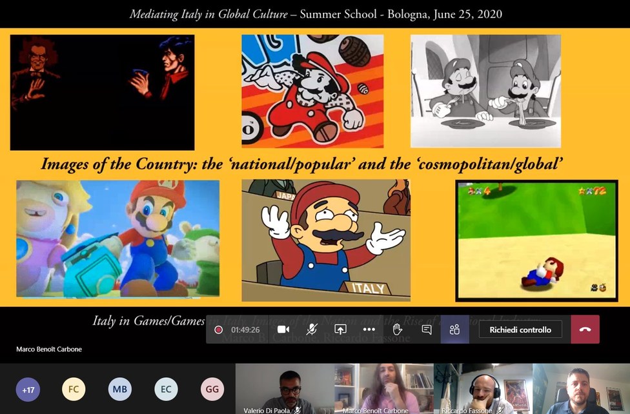Viewport: 630px width, 414px height.
Task: Click the Dylan Dog comic image on slide
Action: 102,92
